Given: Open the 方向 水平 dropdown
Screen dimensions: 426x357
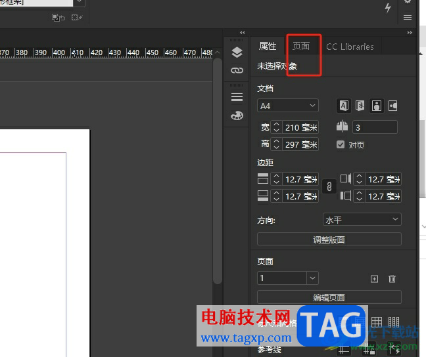Looking at the screenshot, I should (362, 219).
